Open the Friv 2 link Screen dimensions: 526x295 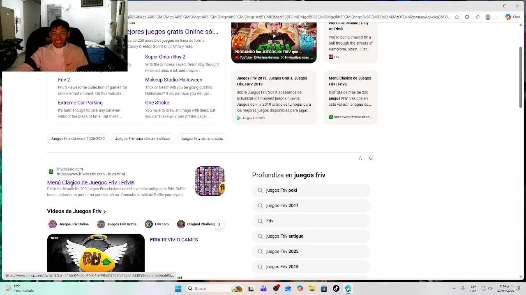coord(64,80)
